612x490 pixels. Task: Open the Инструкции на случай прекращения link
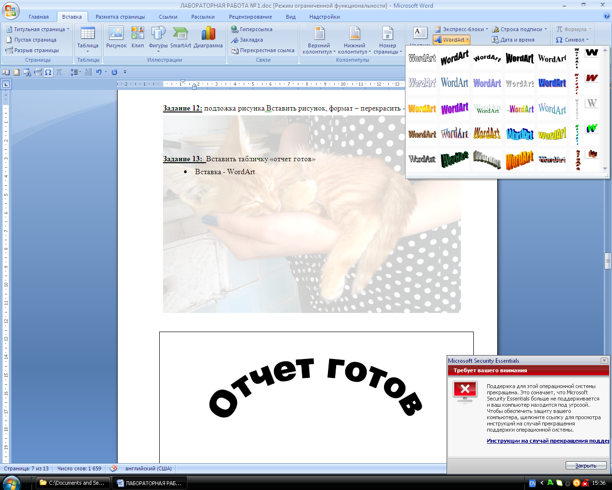coord(548,441)
